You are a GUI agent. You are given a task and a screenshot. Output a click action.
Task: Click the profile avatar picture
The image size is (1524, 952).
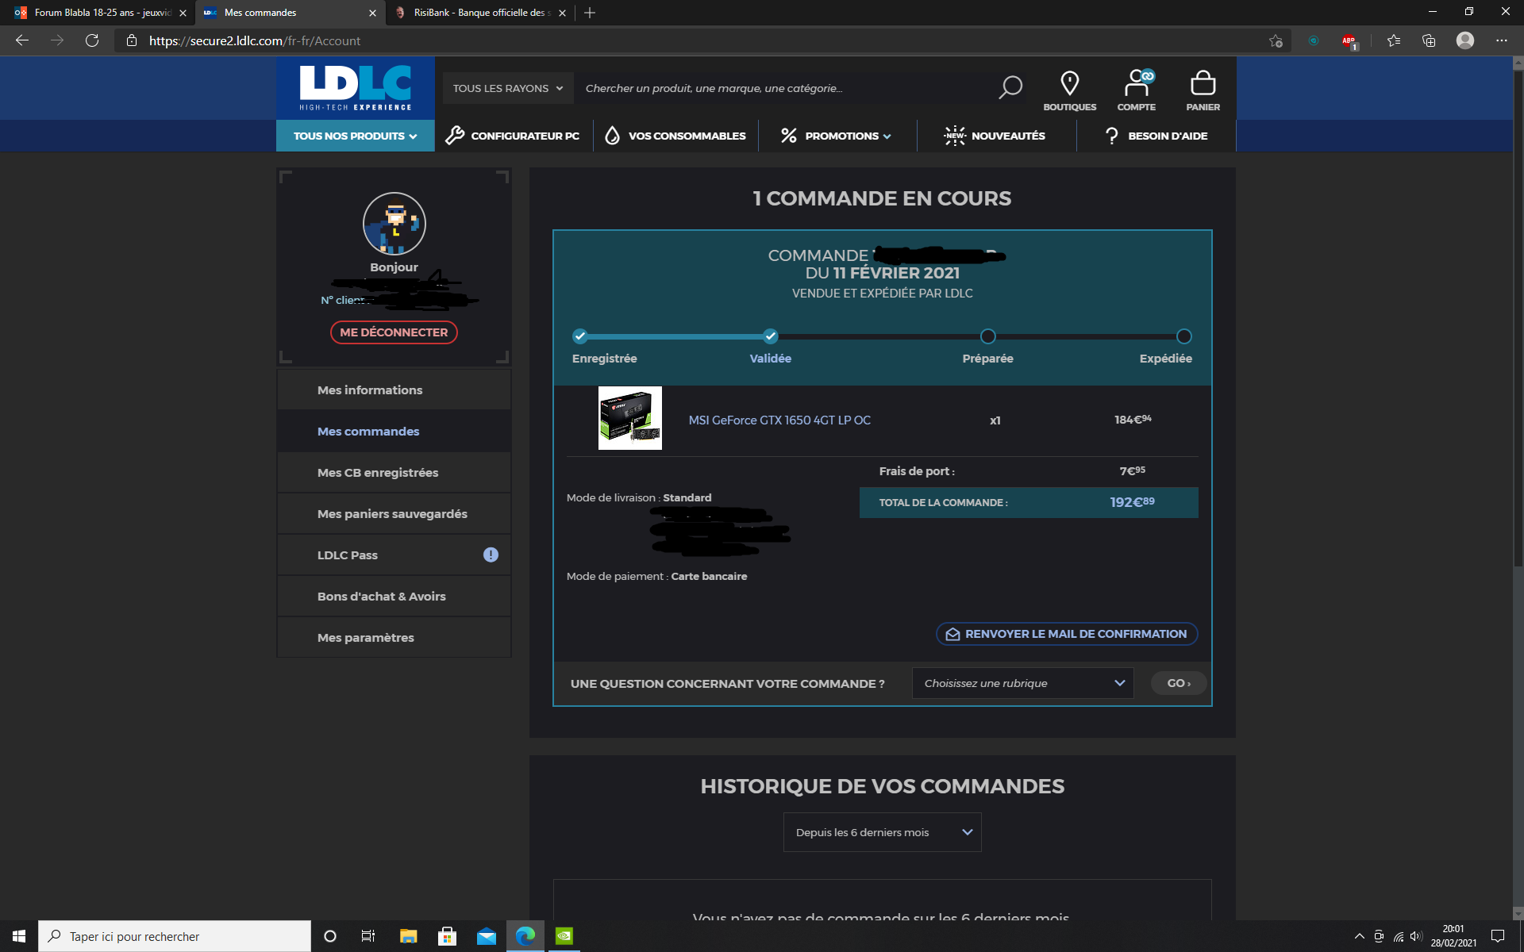[394, 224]
